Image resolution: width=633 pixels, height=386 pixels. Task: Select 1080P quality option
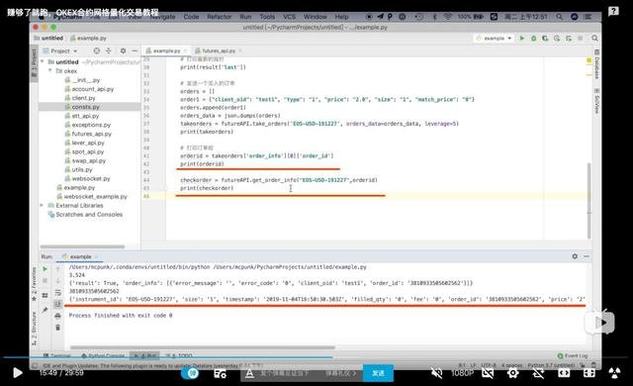pyautogui.click(x=462, y=373)
